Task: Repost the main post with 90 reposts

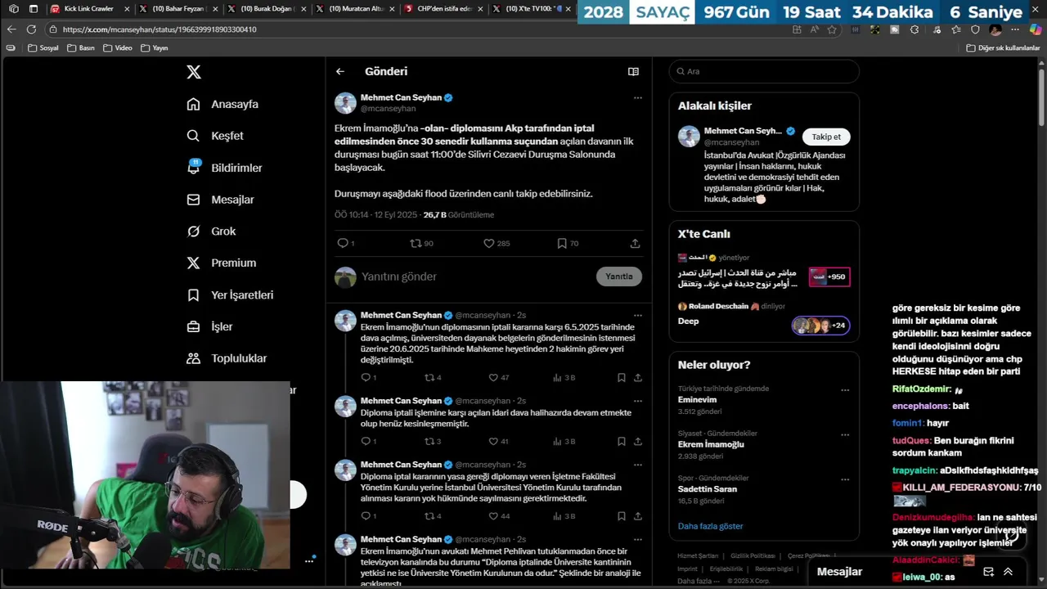Action: 421,243
